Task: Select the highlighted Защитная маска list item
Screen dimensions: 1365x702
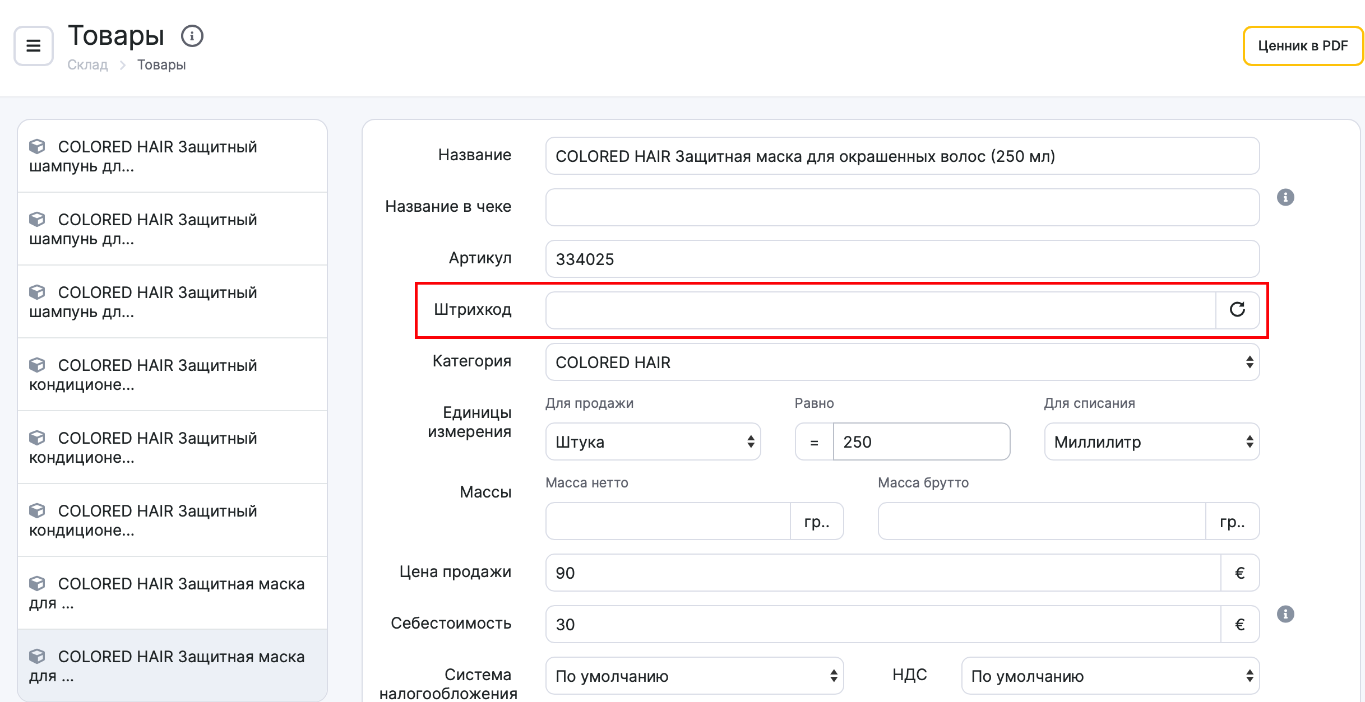Action: 172,666
